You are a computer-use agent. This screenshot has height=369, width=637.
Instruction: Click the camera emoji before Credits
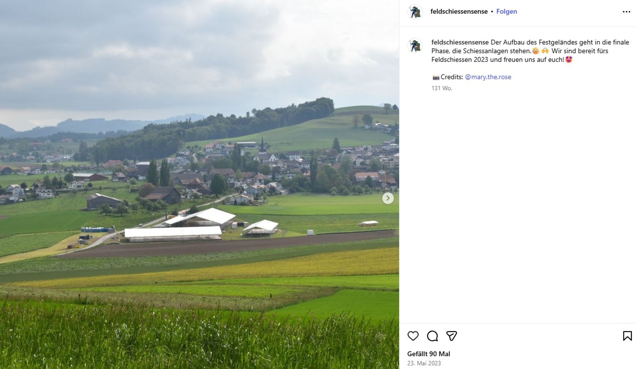436,77
